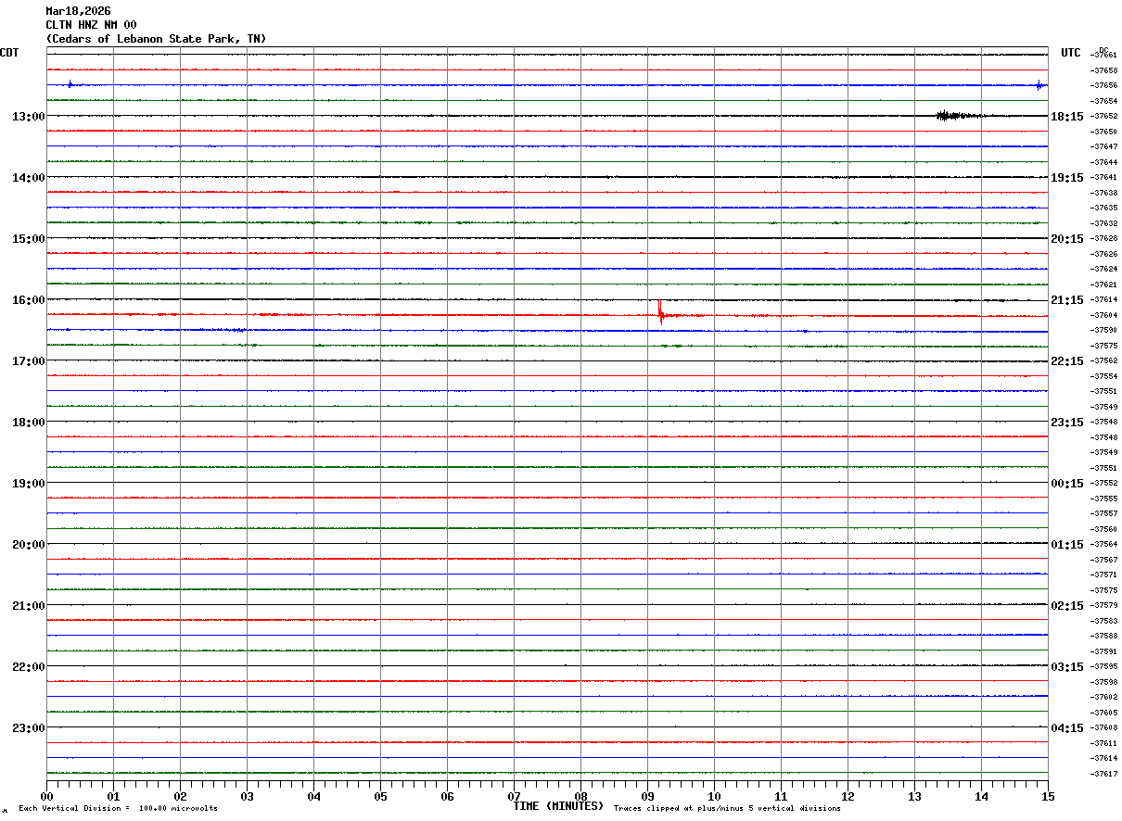Click the 04:15 UTC row label

pyautogui.click(x=1067, y=728)
